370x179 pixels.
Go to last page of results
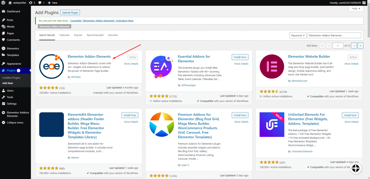[361, 45]
